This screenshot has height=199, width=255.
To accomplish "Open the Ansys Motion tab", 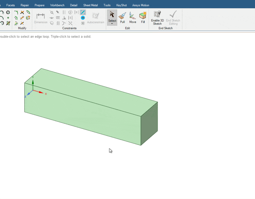I will pos(141,5).
